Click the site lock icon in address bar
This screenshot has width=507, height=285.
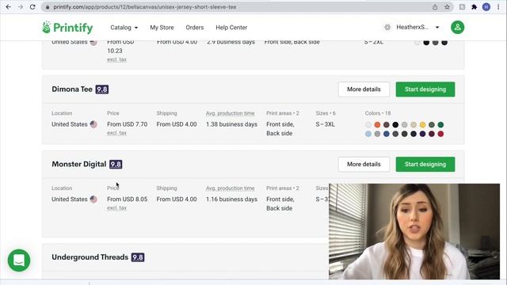coord(48,7)
